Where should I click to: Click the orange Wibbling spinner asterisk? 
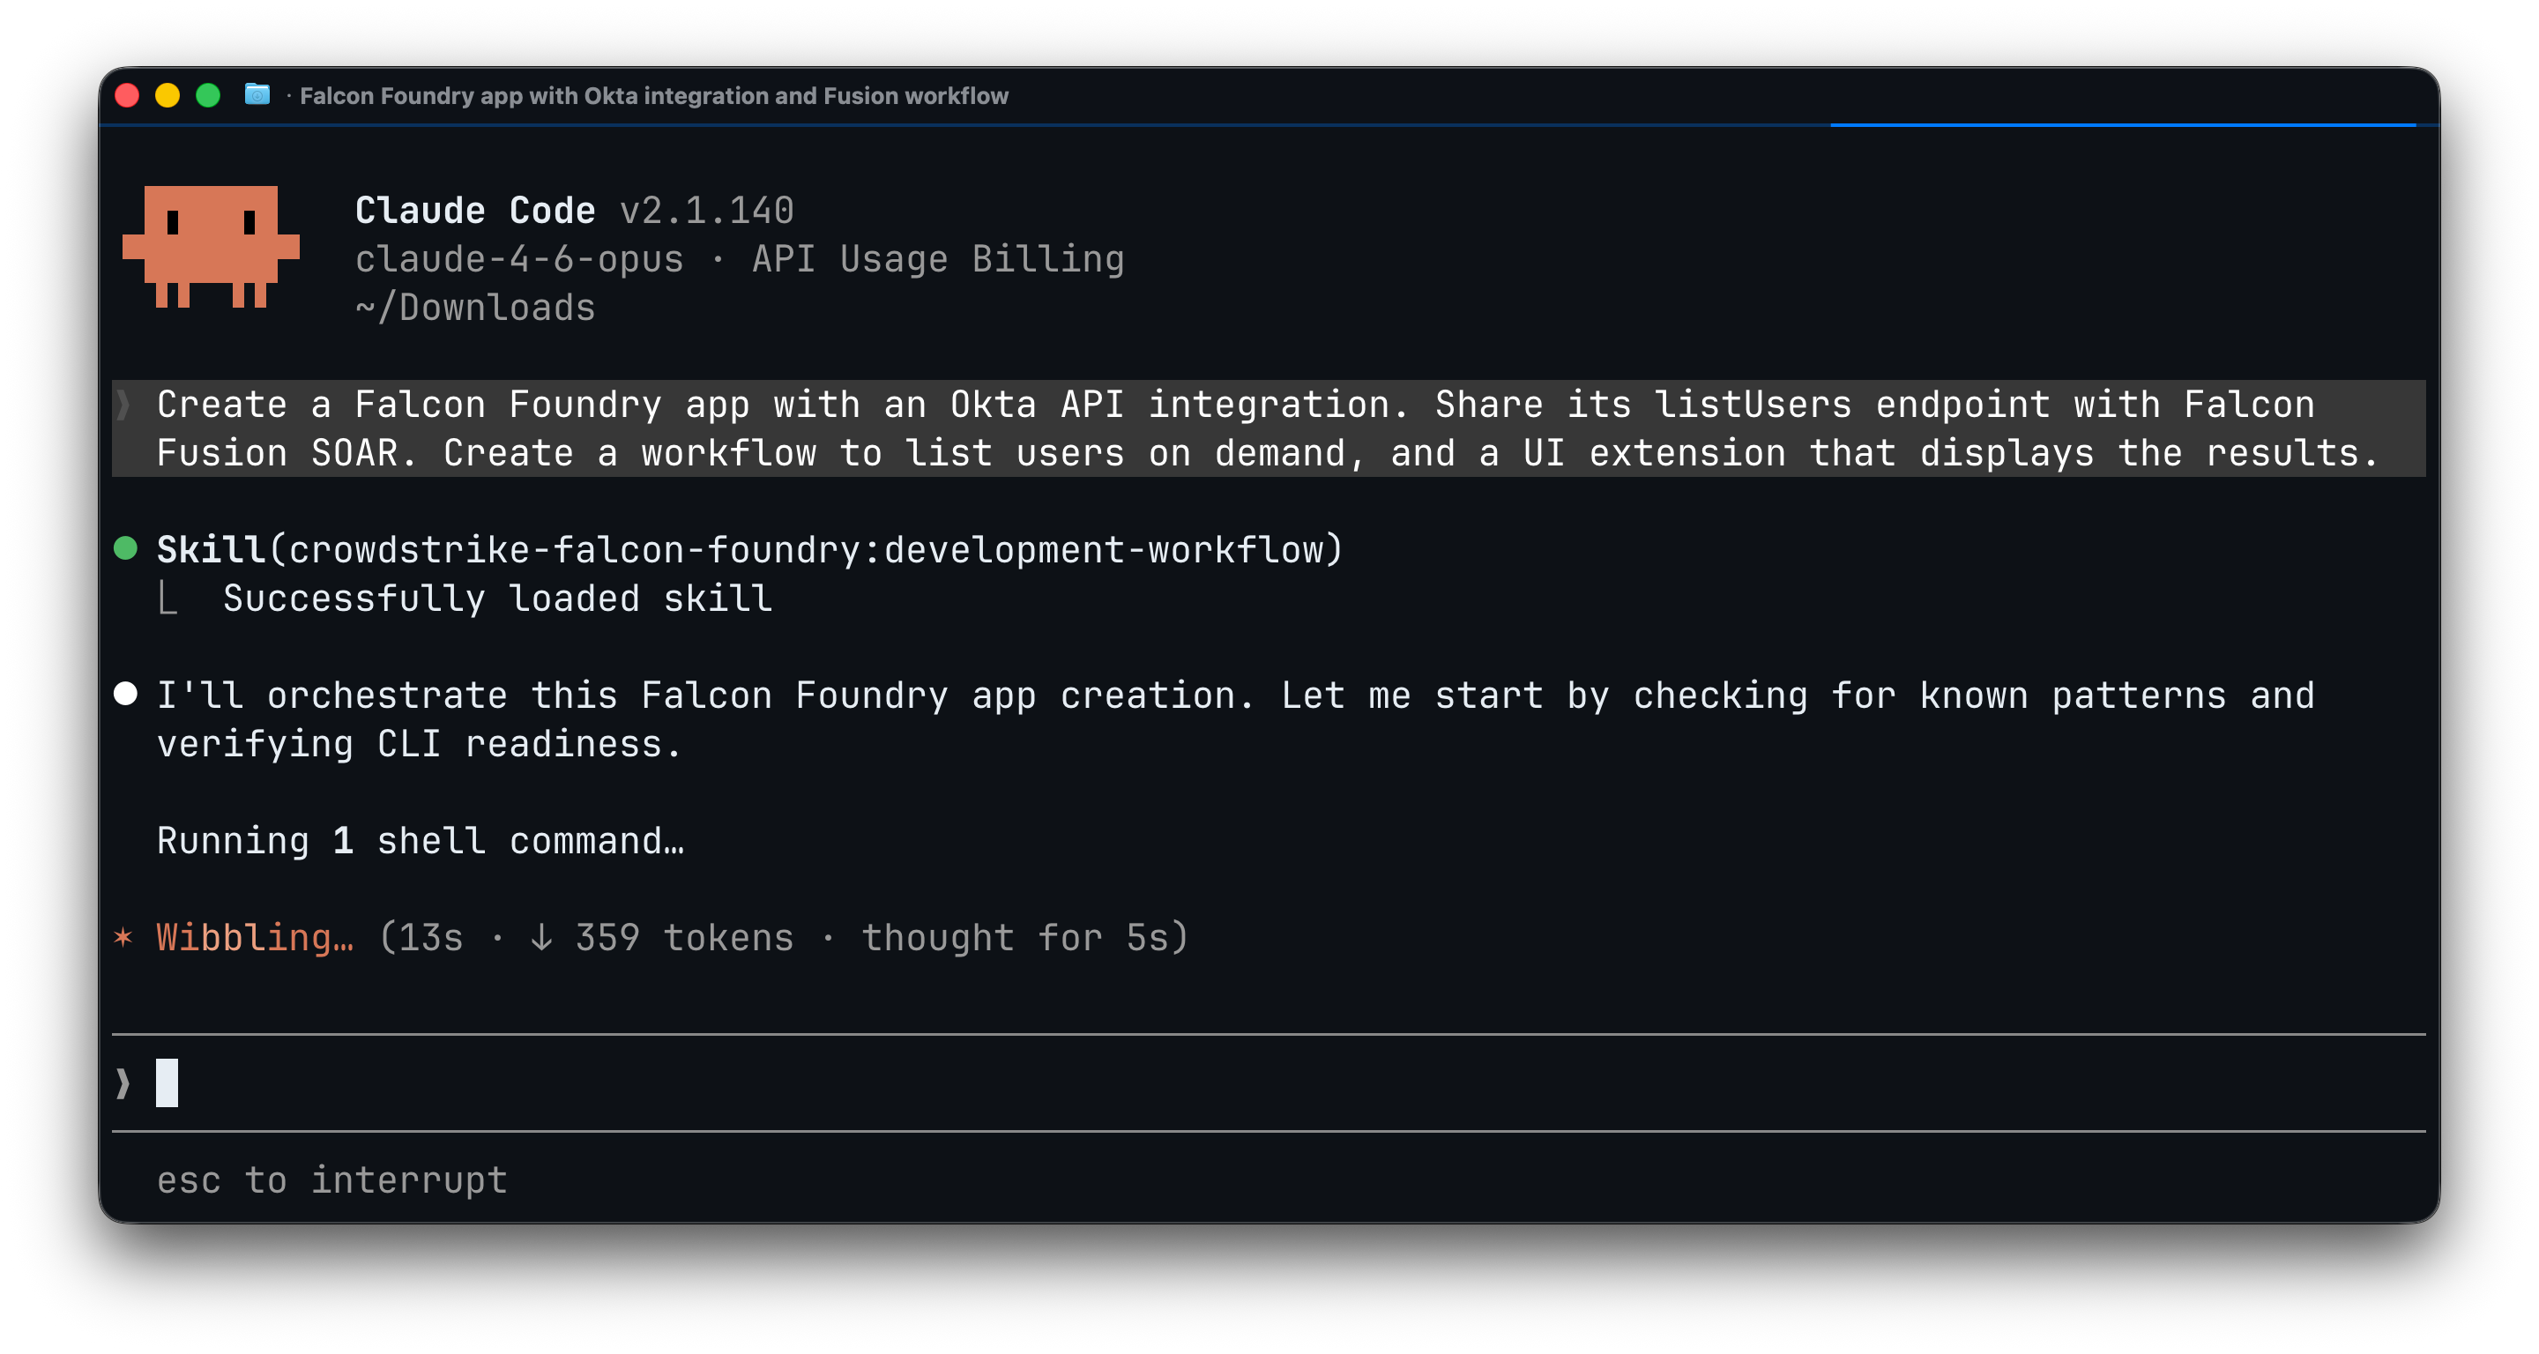click(123, 936)
